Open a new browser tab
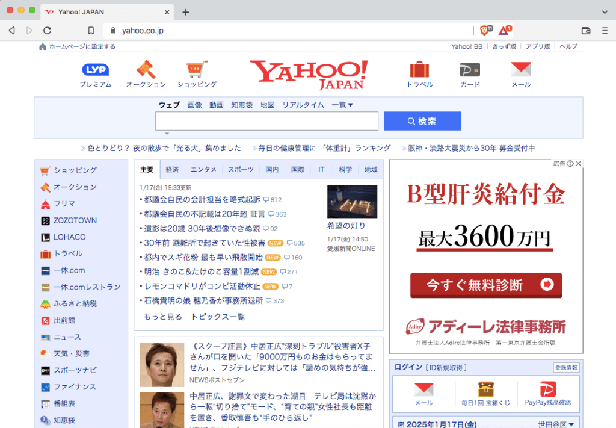616x428 pixels. 186,12
